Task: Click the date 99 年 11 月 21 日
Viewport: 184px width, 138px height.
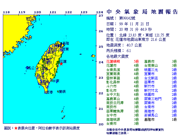Action: tap(134, 24)
